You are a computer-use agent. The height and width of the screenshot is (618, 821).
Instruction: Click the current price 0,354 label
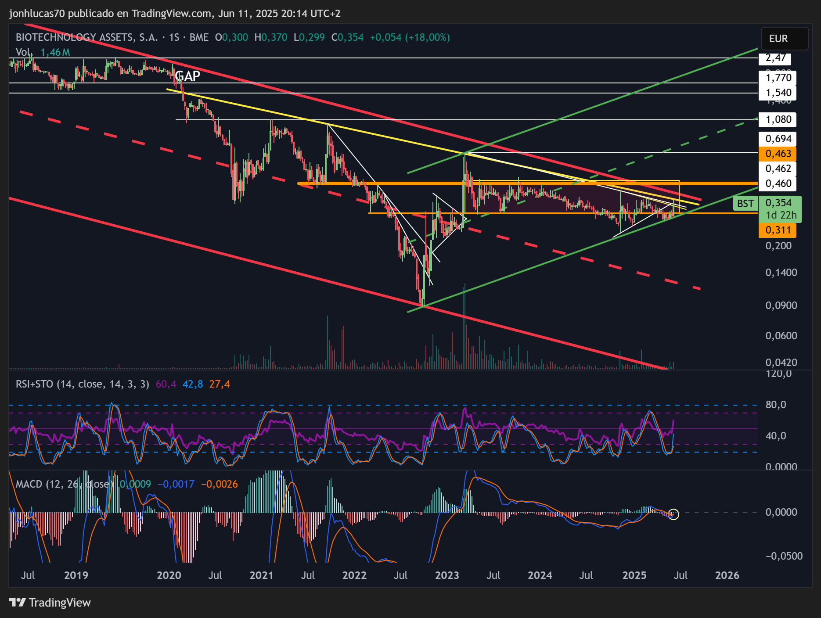tap(779, 203)
